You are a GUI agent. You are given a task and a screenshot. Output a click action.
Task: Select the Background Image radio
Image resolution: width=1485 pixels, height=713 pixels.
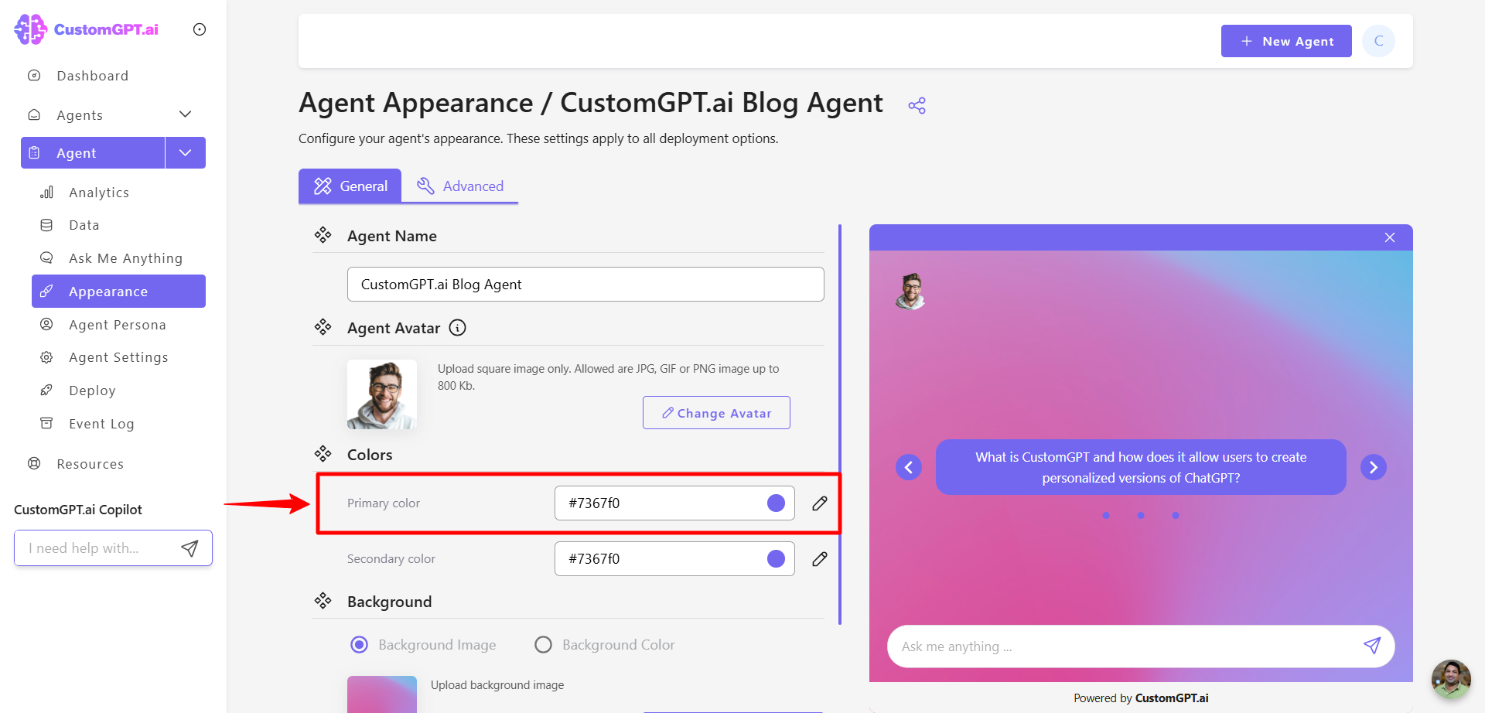360,645
